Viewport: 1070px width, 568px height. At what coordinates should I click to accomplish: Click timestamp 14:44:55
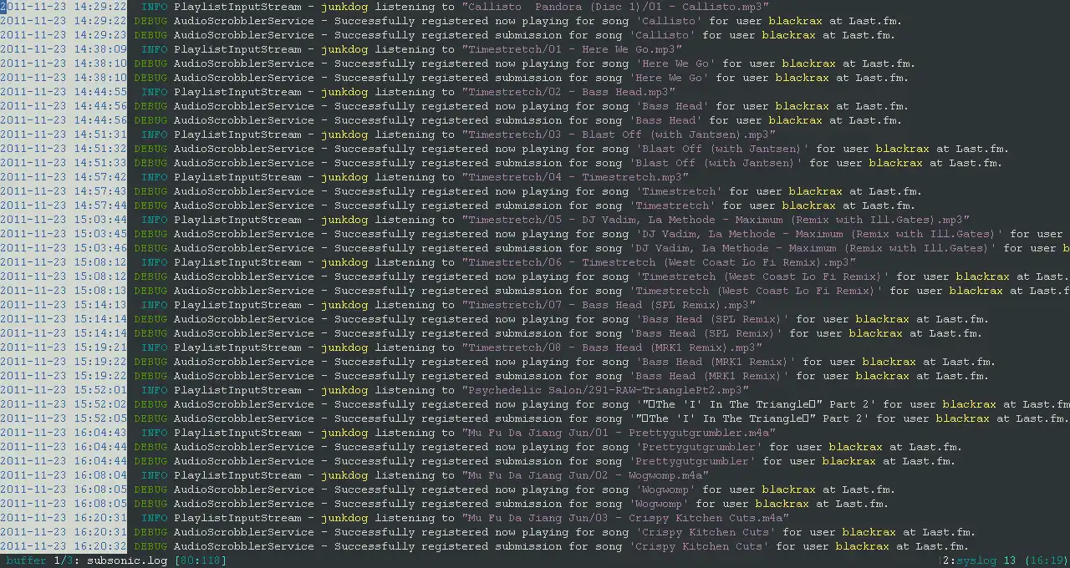(x=100, y=92)
